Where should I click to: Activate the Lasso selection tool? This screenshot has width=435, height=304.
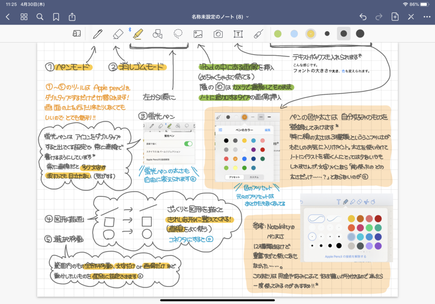coord(178,34)
